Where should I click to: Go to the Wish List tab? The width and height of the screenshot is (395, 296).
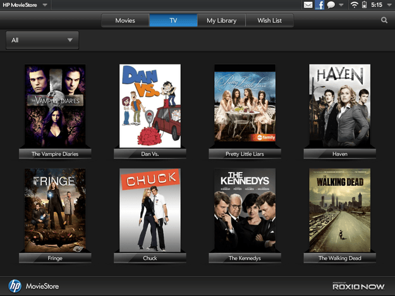tap(269, 20)
